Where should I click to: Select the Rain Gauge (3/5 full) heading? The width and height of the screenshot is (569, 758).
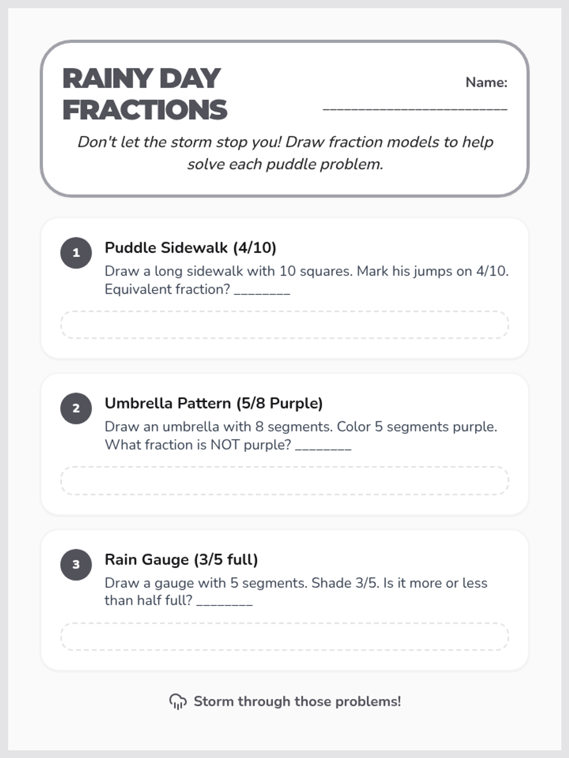point(181,559)
